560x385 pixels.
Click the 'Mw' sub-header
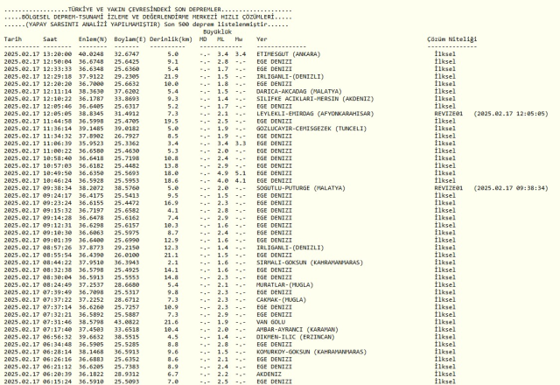click(x=239, y=39)
